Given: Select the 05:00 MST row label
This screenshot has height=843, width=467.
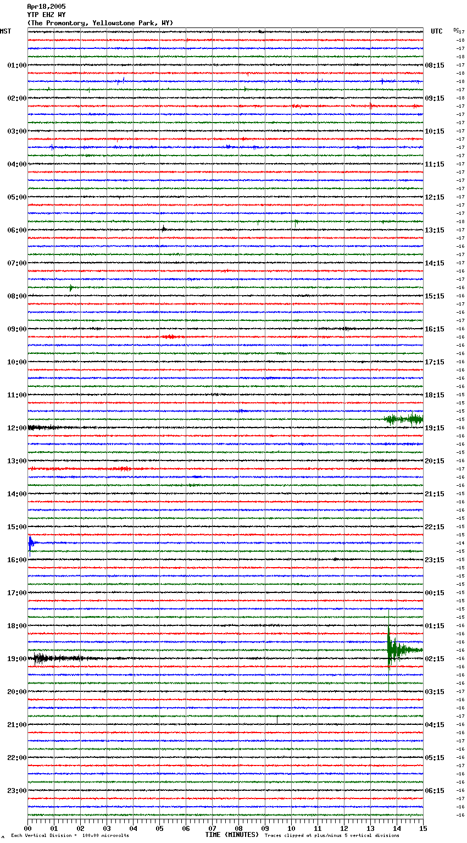Looking at the screenshot, I should pyautogui.click(x=17, y=197).
